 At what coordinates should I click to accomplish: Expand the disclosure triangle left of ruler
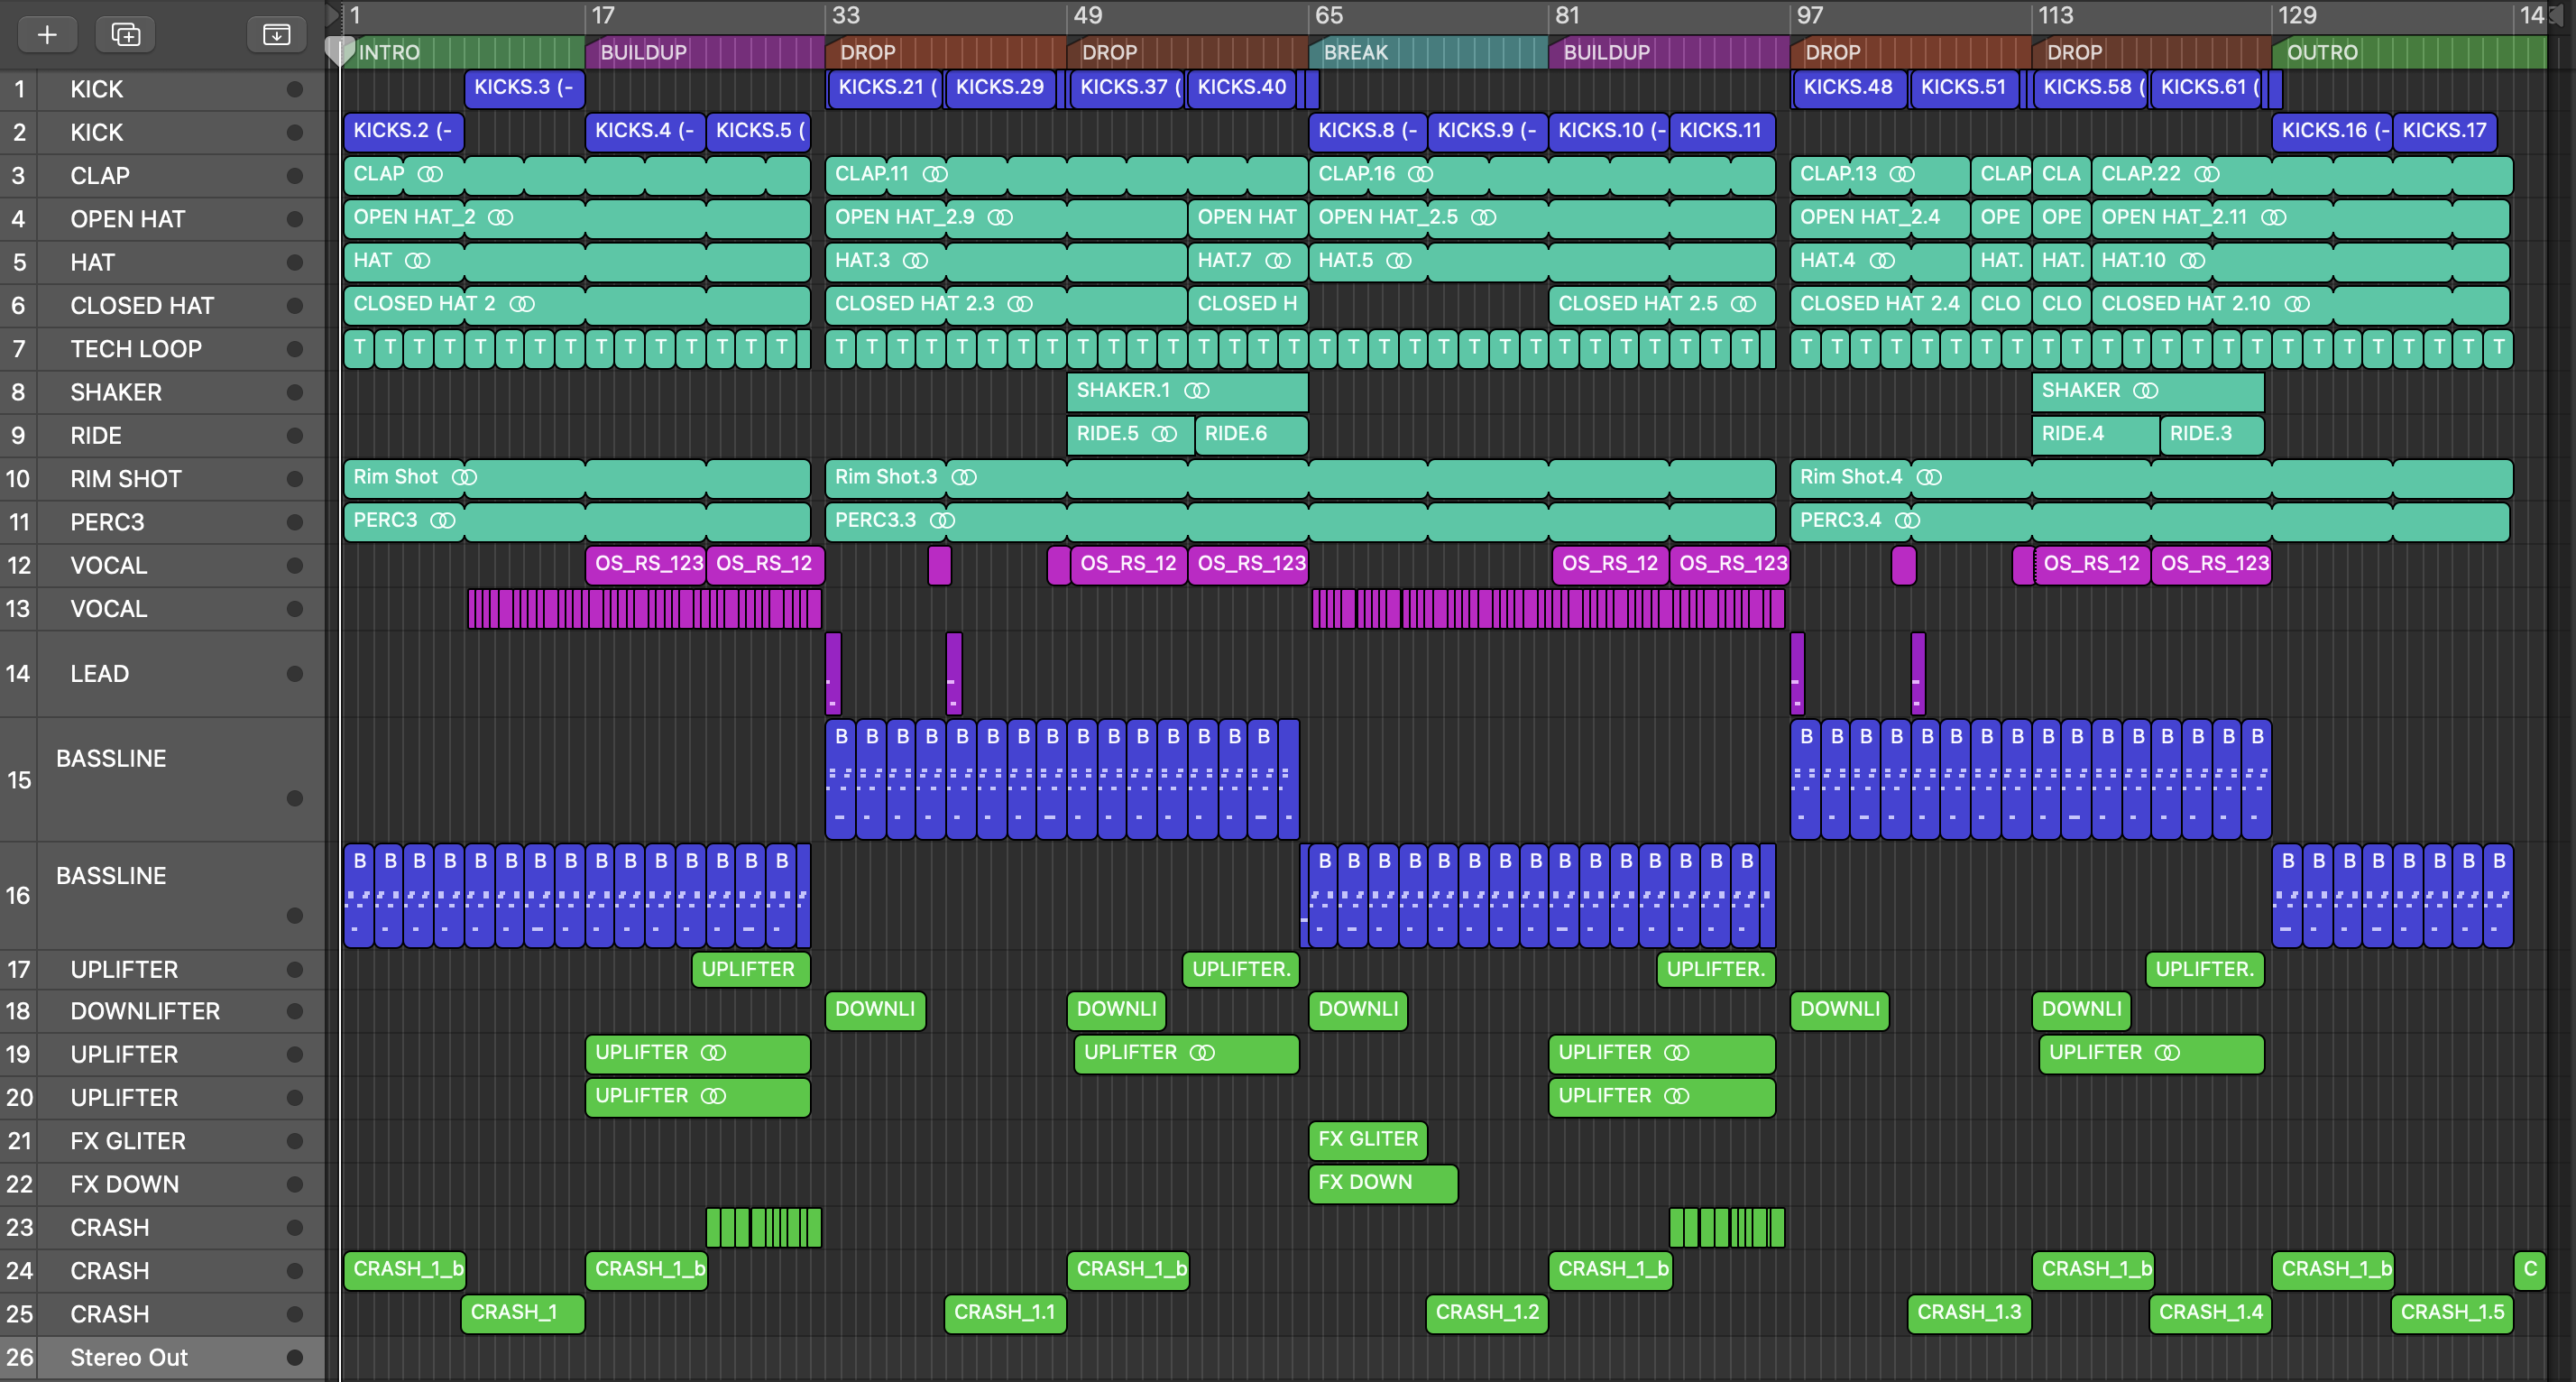tap(332, 15)
